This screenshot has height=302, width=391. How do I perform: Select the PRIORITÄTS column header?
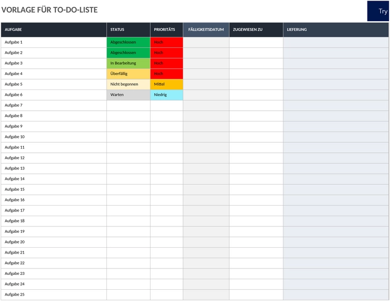[x=167, y=30]
